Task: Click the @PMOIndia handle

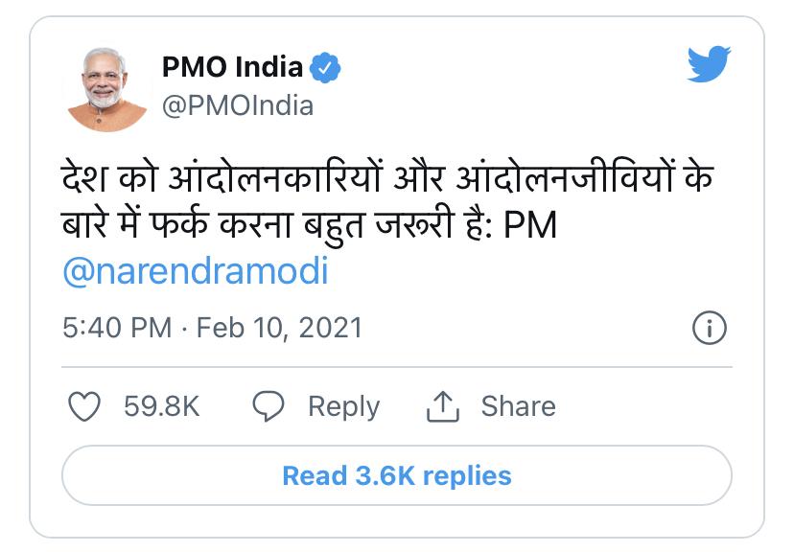Action: [236, 105]
